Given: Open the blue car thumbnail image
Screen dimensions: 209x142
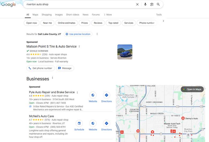Looking at the screenshot, I should [125, 52].
